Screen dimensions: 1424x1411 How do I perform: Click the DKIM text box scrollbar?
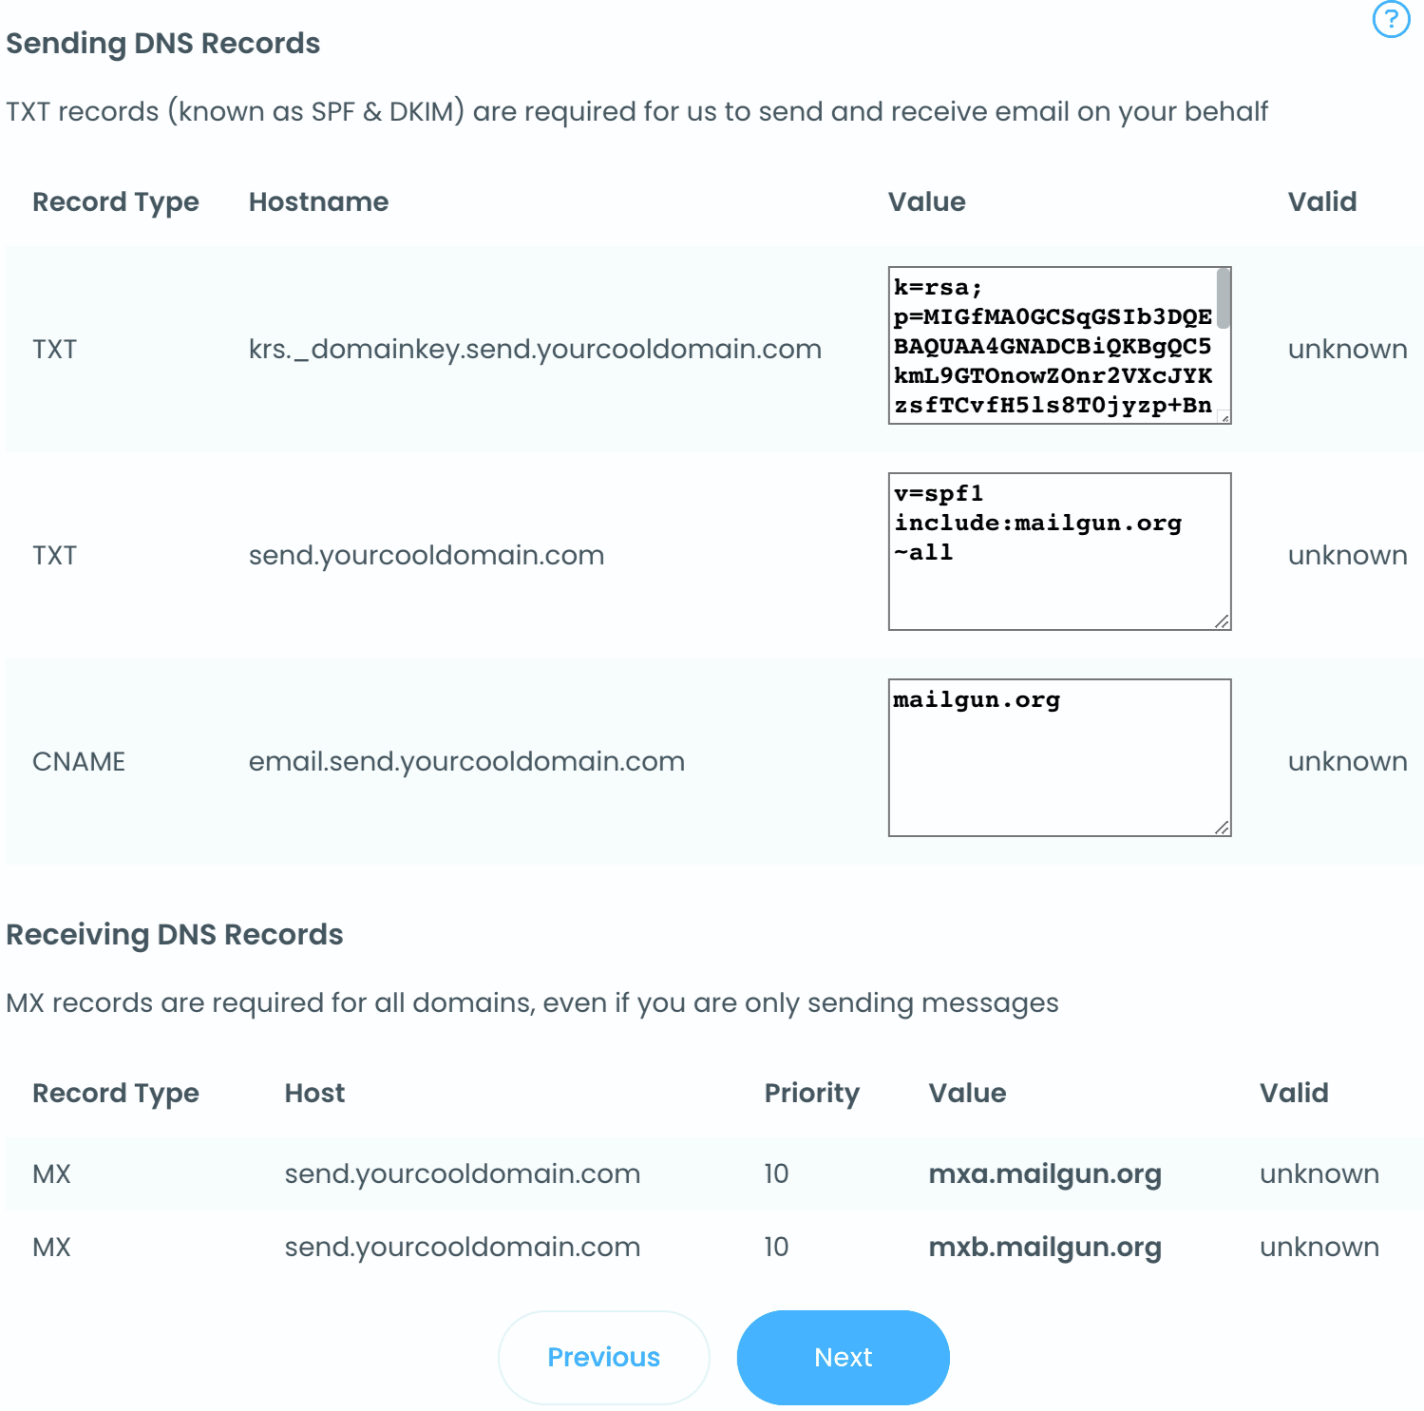[x=1224, y=298]
